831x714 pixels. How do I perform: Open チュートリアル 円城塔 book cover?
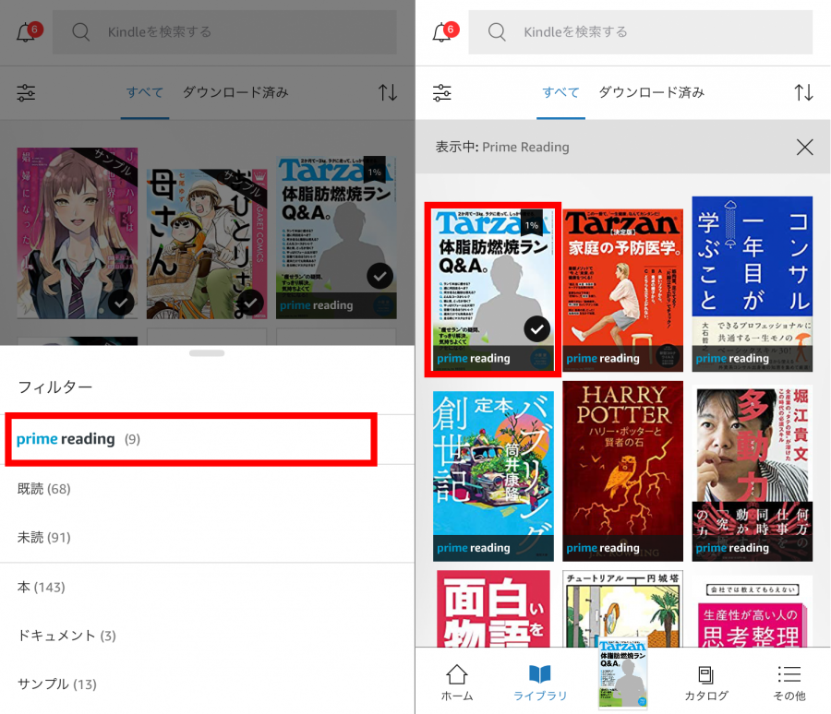point(622,609)
